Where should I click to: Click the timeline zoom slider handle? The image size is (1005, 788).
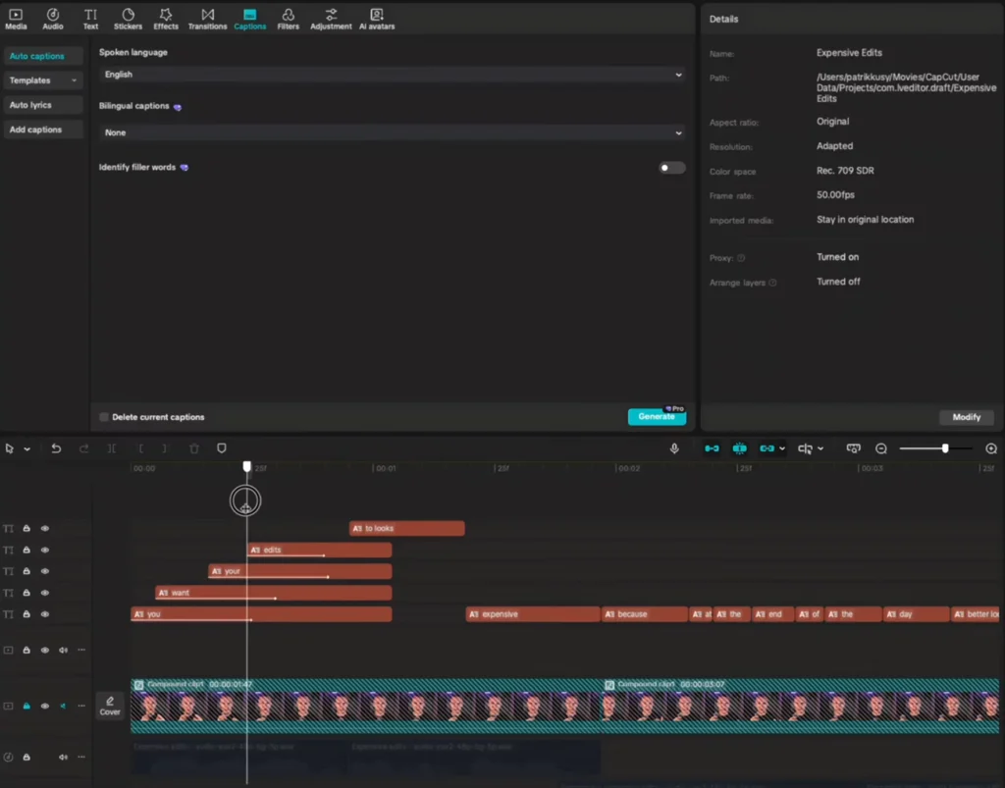click(x=945, y=448)
